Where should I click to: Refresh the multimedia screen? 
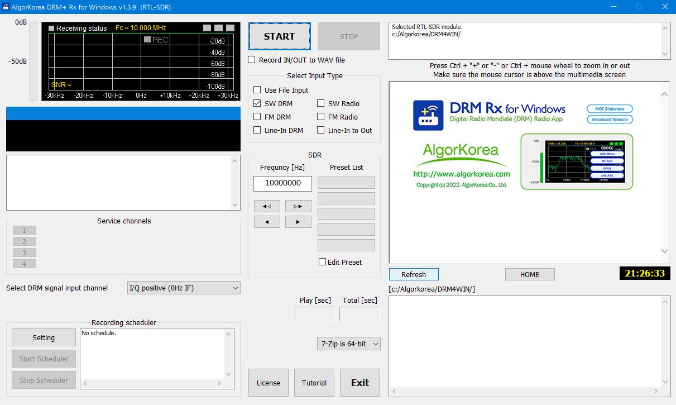[414, 274]
